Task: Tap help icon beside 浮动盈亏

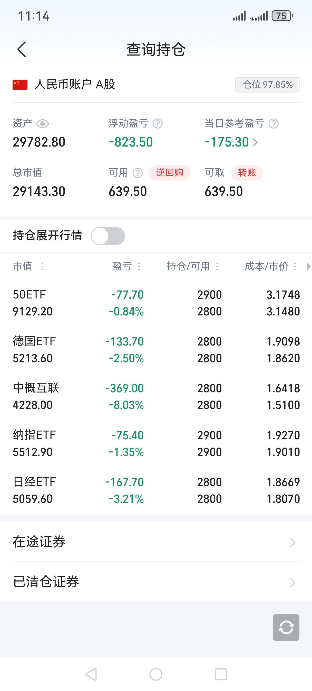Action: pyautogui.click(x=158, y=124)
